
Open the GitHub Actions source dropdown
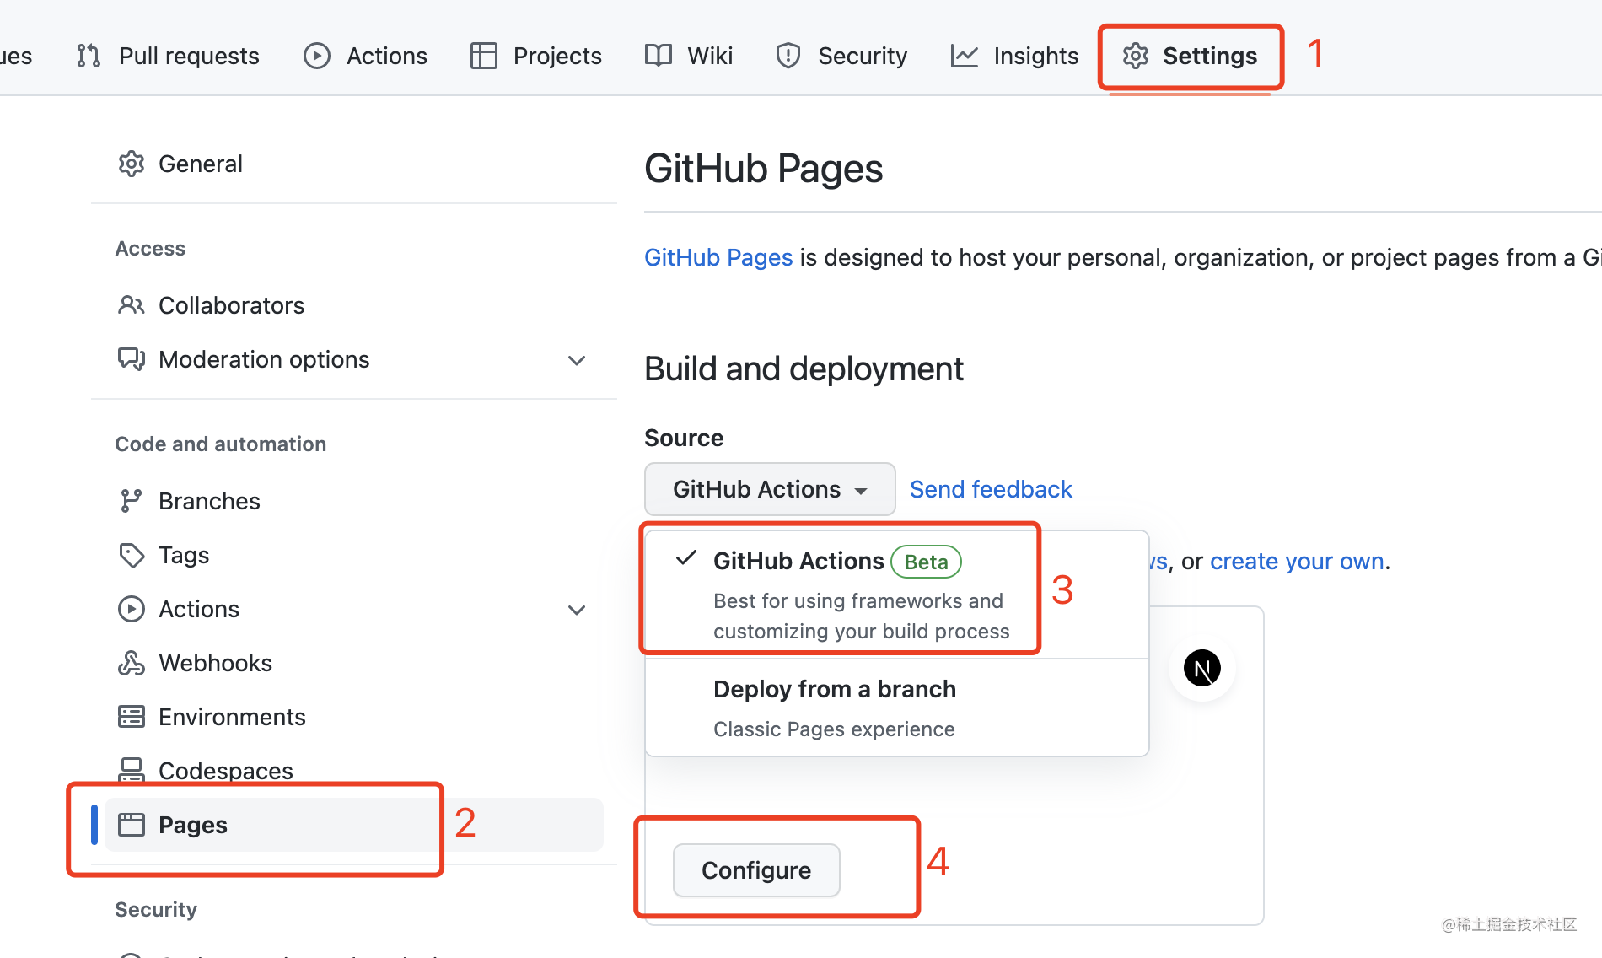tap(770, 489)
